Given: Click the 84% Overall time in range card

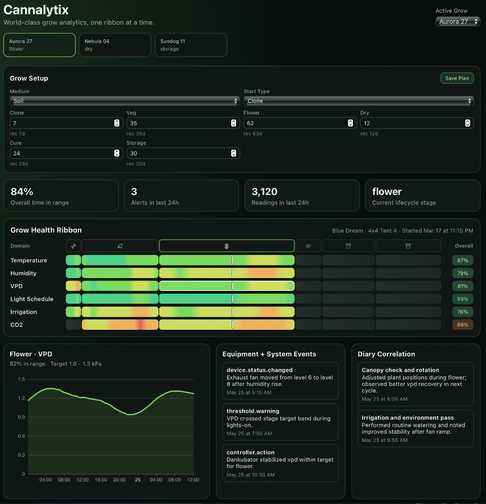Looking at the screenshot, I should click(x=61, y=195).
